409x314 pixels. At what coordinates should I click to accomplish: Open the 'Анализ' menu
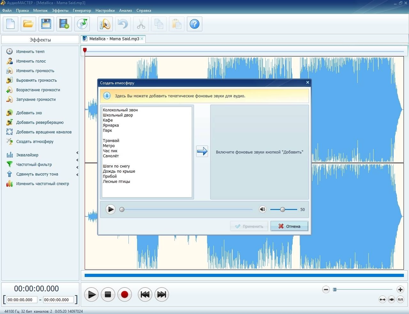(x=126, y=11)
